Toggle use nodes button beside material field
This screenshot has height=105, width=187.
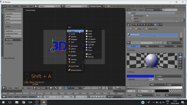pyautogui.click(x=165, y=43)
